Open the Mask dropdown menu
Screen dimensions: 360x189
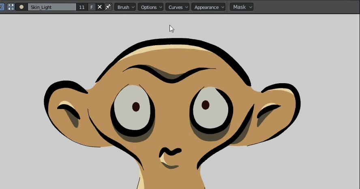pos(242,7)
